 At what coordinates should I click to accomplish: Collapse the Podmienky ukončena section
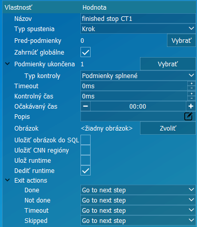coord(8,64)
